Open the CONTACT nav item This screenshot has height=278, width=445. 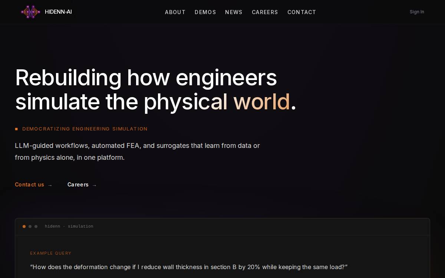point(301,12)
